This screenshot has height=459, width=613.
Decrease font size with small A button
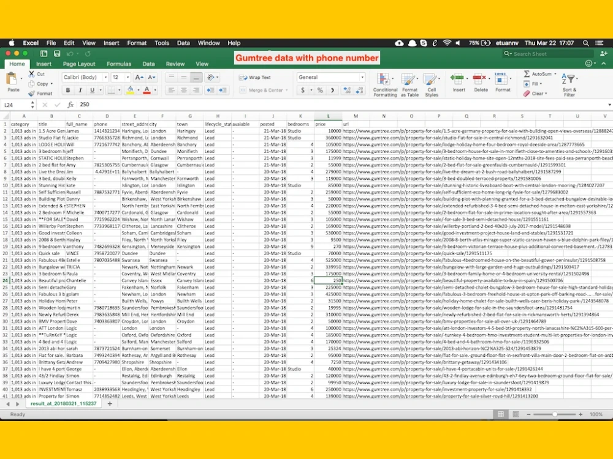coord(151,77)
